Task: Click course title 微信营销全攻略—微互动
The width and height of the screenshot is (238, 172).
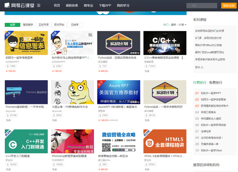Action: 113,156
